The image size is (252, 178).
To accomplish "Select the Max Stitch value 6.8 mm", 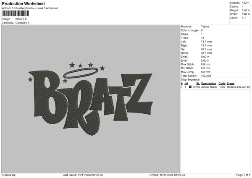I will (x=206, y=64).
